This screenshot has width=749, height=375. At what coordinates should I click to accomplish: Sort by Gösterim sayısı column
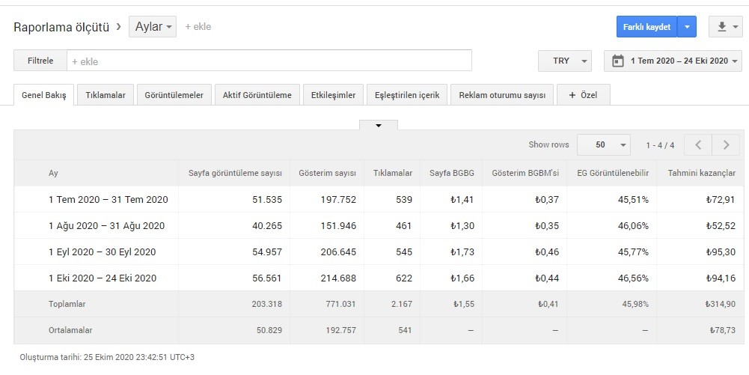(327, 173)
